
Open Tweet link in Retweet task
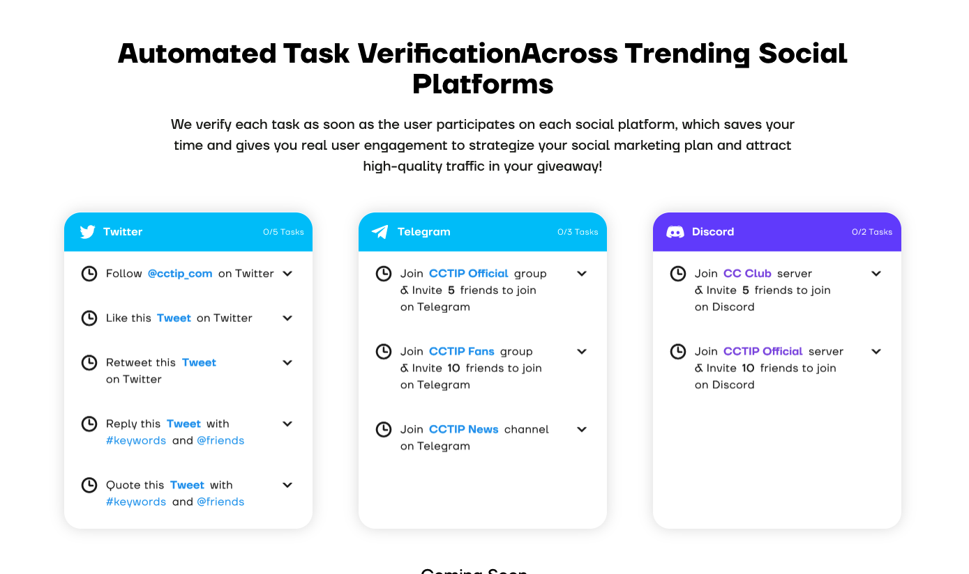pyautogui.click(x=199, y=363)
